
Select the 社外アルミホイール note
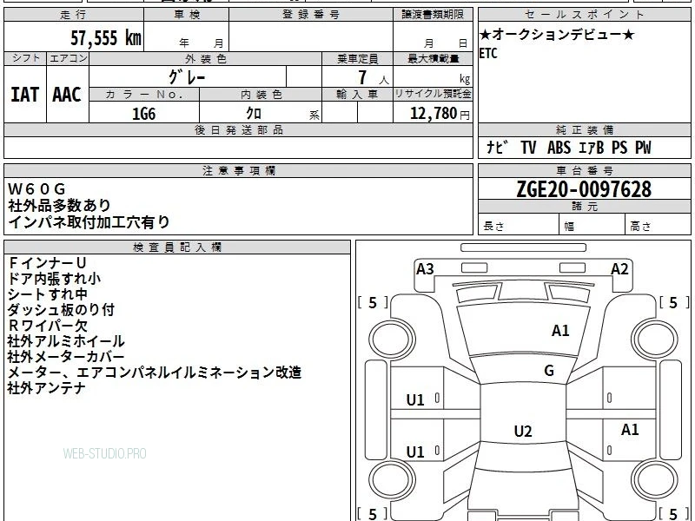(66, 341)
